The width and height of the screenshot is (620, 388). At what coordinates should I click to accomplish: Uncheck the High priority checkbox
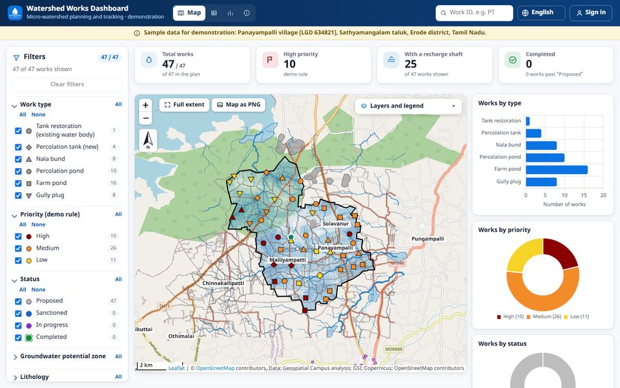[x=18, y=237]
